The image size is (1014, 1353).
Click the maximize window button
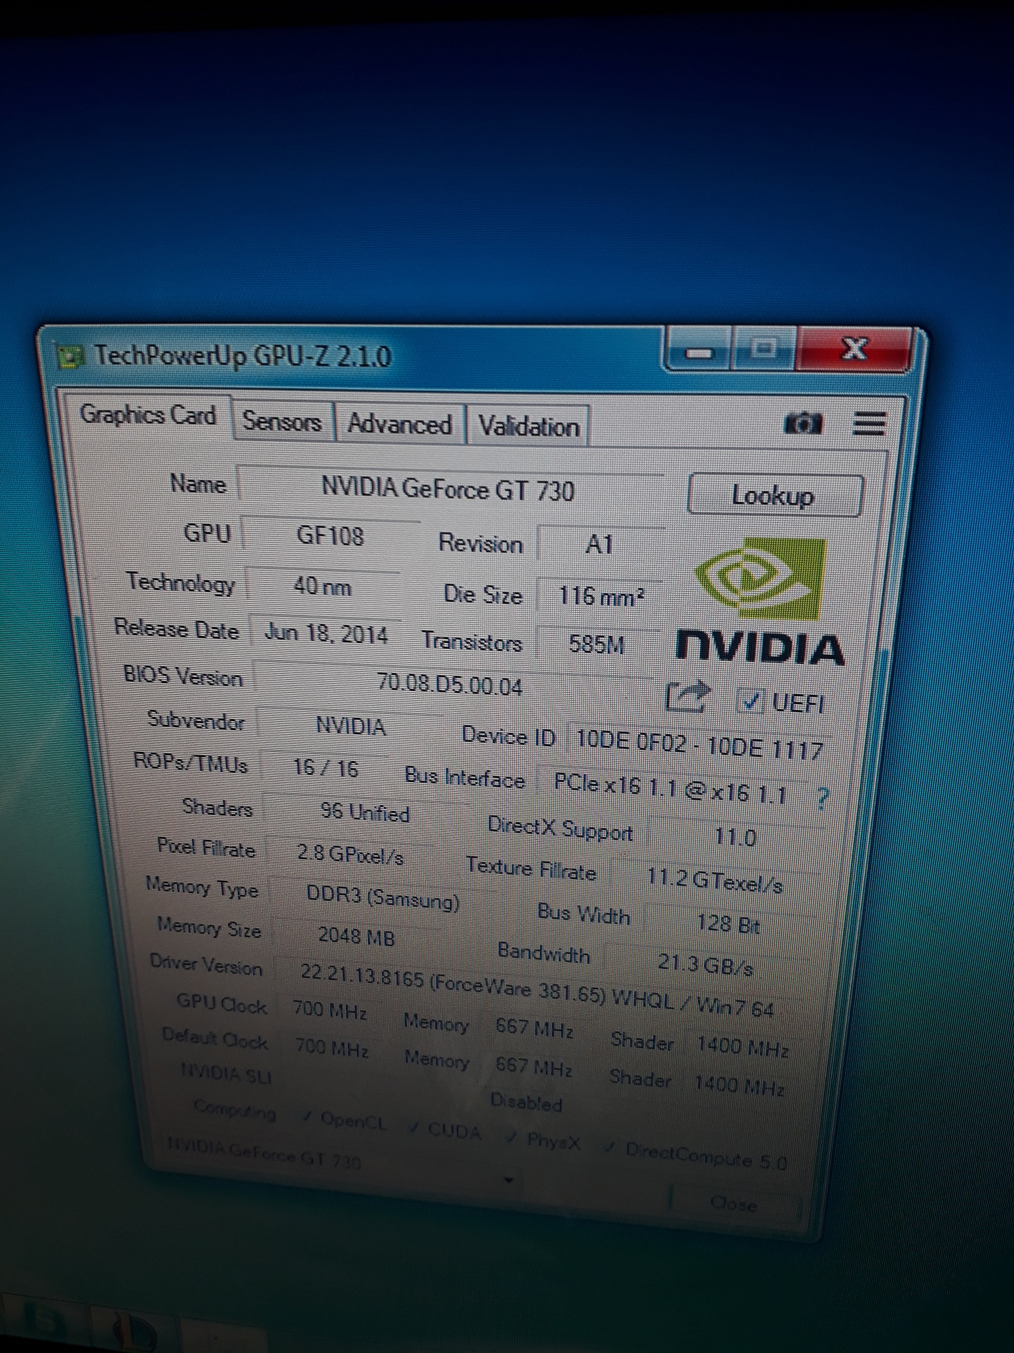(x=765, y=347)
